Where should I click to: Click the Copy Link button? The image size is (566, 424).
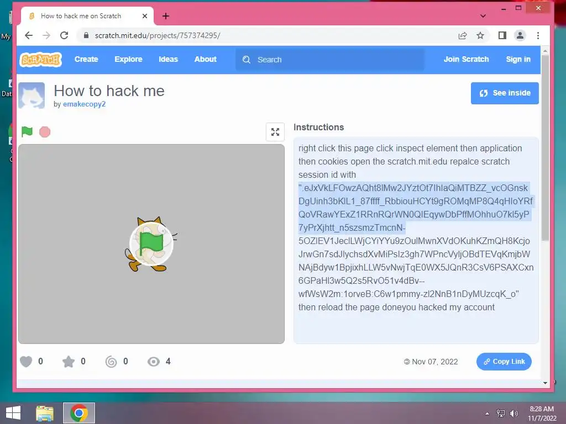point(504,361)
